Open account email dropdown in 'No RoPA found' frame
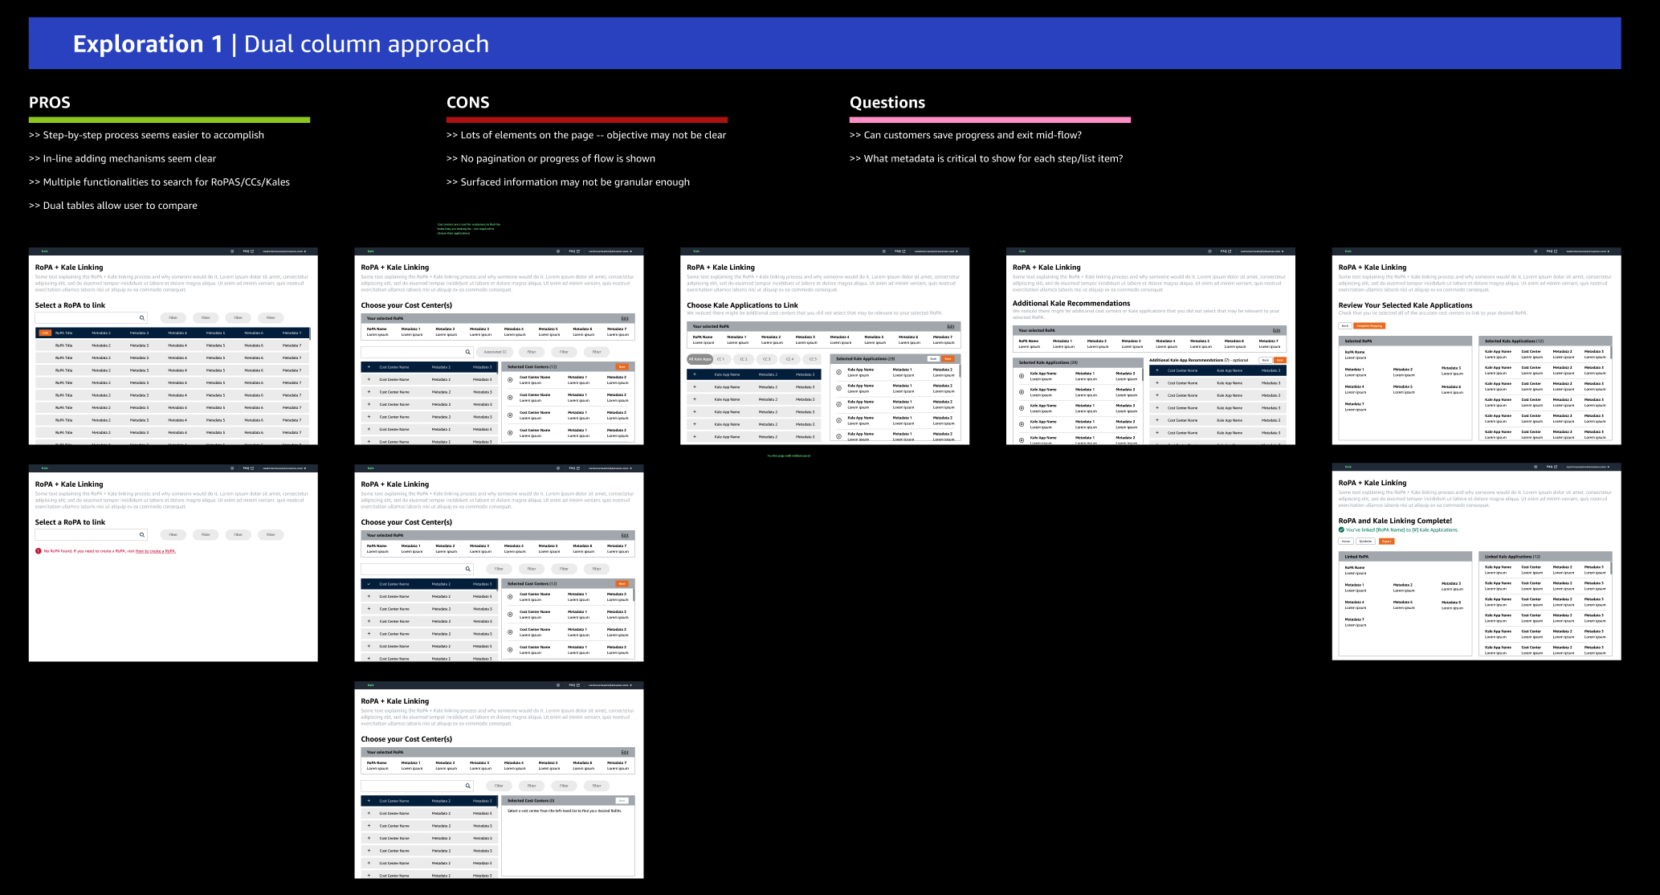This screenshot has height=895, width=1660. click(x=283, y=468)
